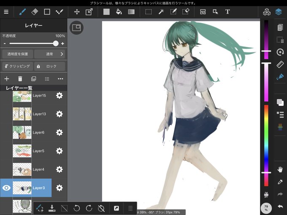Select the Brush tool

tap(22, 12)
